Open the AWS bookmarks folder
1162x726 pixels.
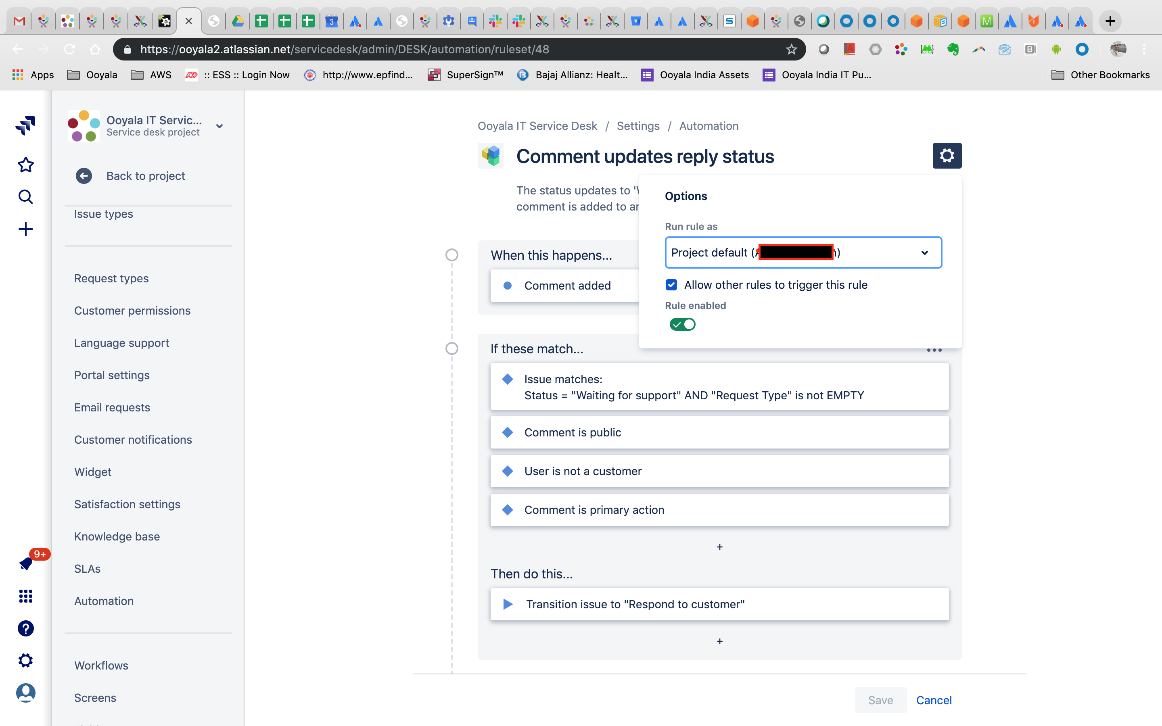pyautogui.click(x=151, y=75)
